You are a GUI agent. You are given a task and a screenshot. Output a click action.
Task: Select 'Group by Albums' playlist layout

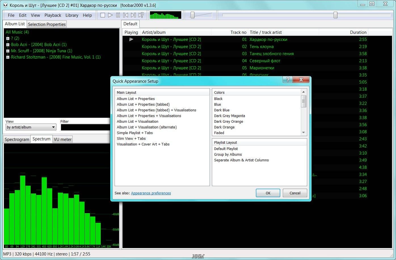(x=228, y=155)
